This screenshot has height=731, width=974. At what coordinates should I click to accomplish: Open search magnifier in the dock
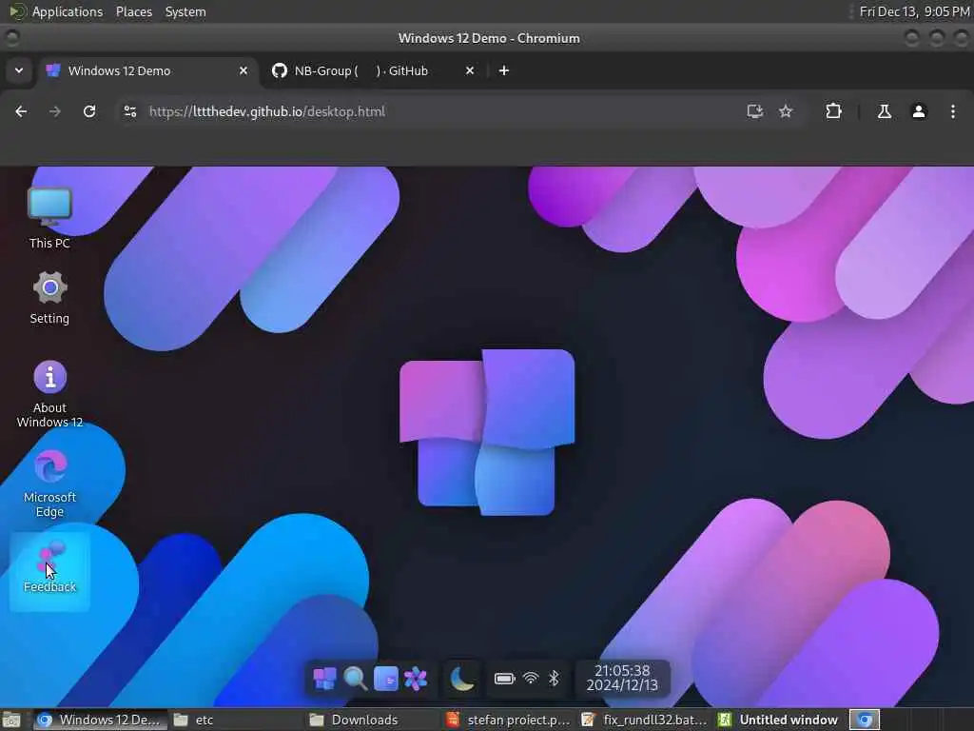(355, 678)
